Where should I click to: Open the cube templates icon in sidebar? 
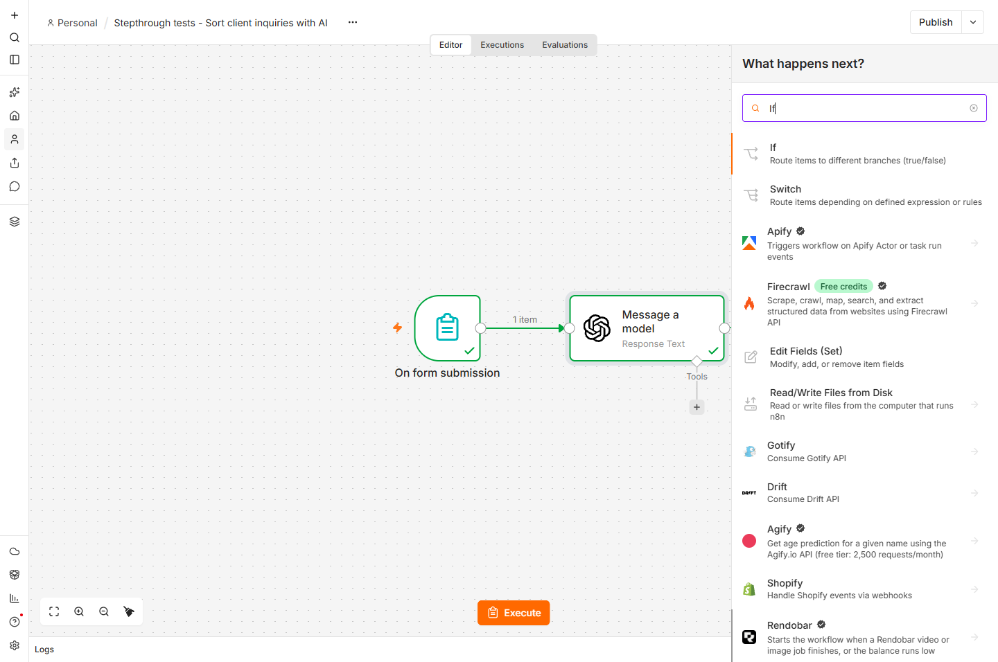[x=15, y=575]
